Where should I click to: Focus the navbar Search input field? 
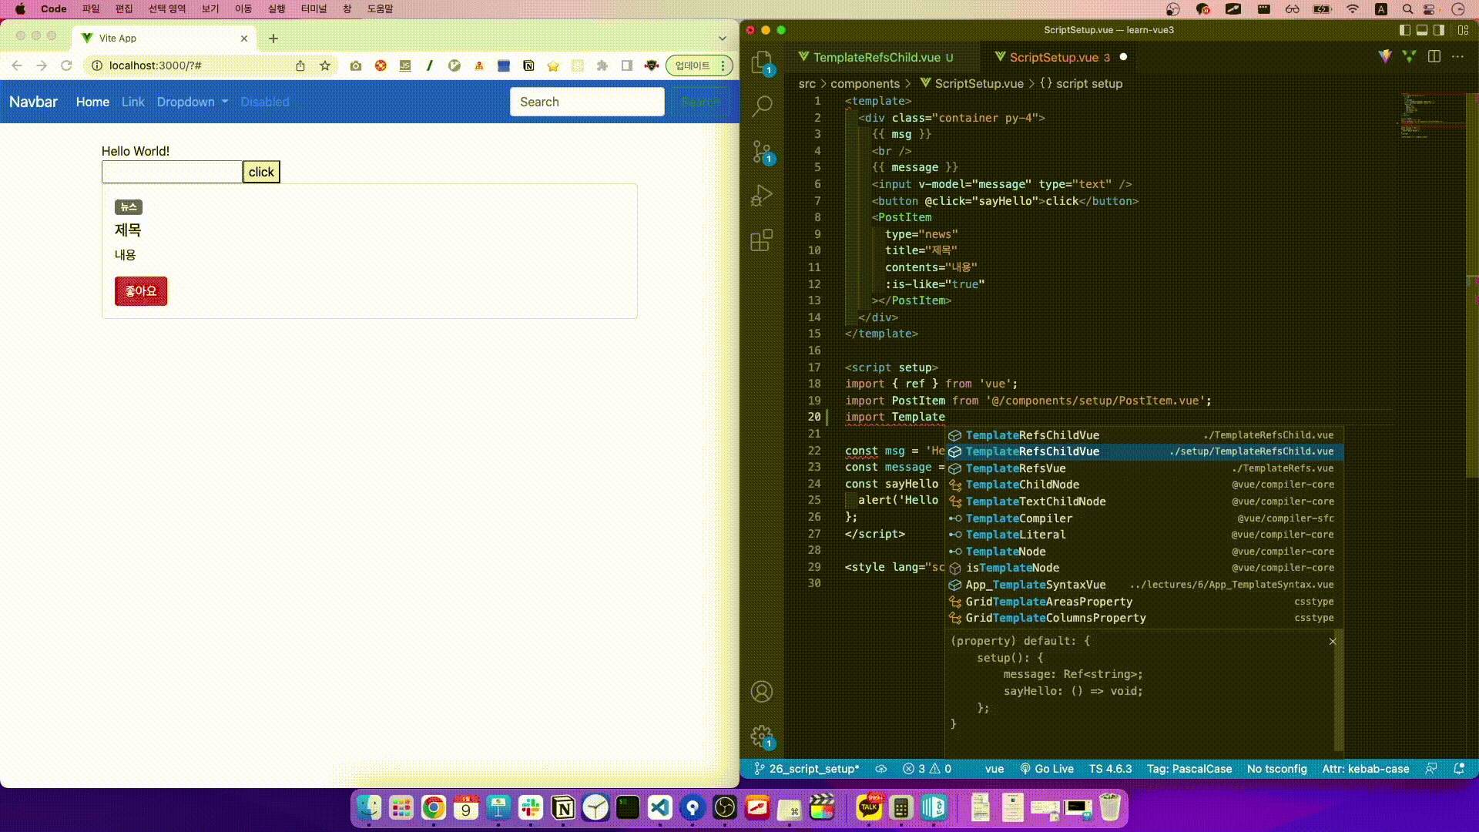point(587,102)
